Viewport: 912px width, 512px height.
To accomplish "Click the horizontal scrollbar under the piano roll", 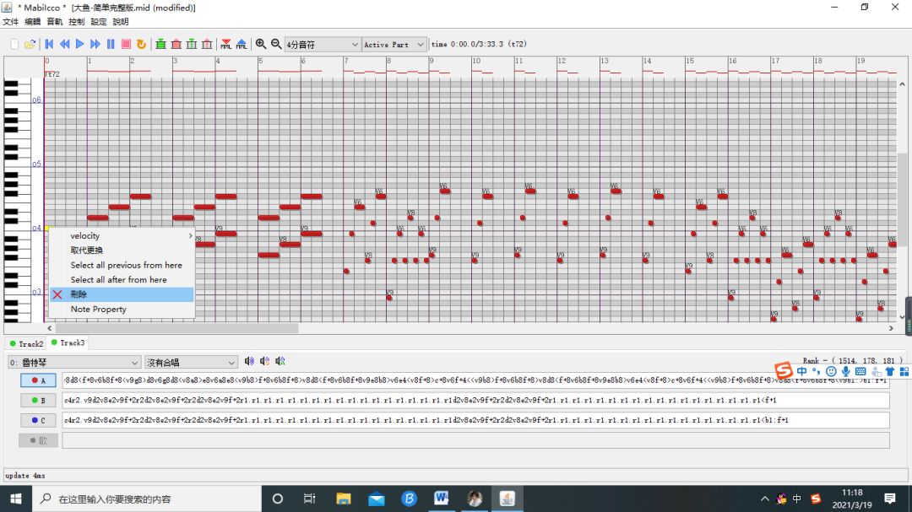I will click(169, 329).
